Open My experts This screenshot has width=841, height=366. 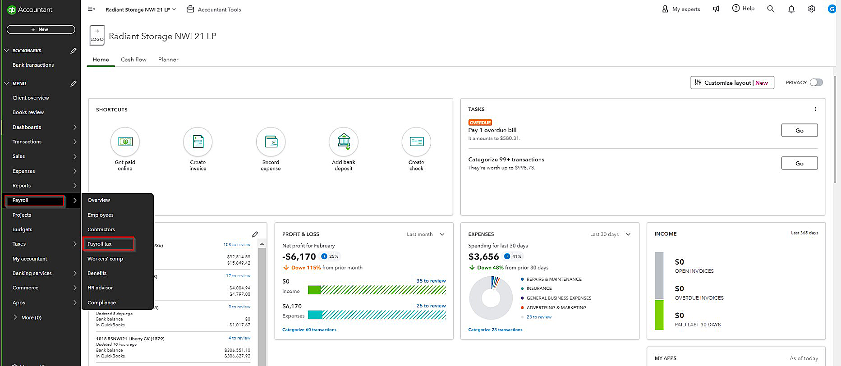[x=681, y=9]
